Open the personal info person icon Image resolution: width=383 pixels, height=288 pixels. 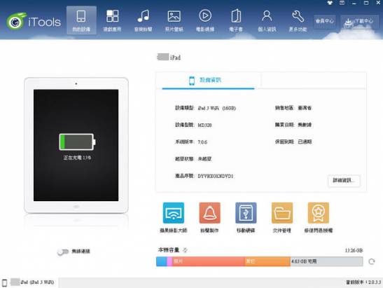(x=267, y=20)
